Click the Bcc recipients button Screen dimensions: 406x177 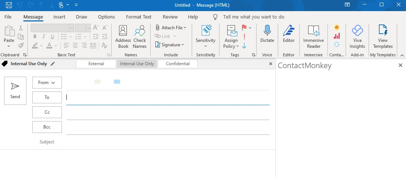[x=47, y=127]
